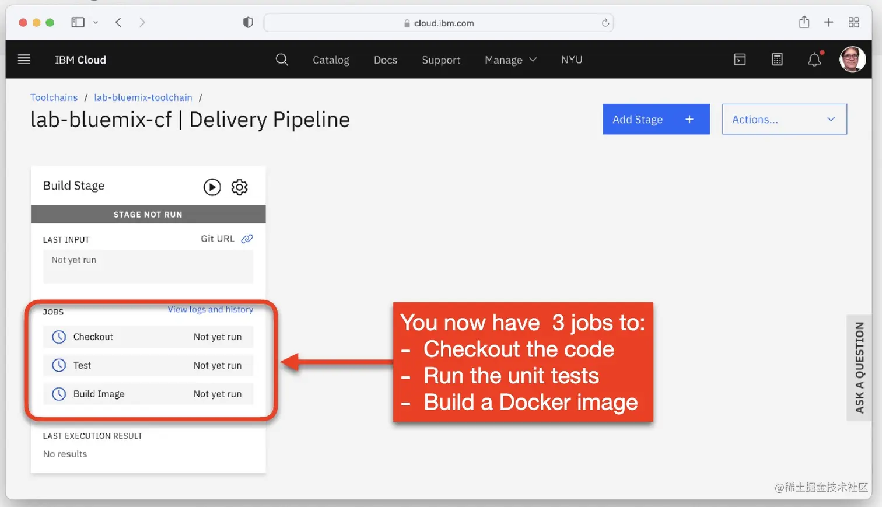Click the page title 'lab-bluemix-cf | Delivery Pipeline'
Screen dimensions: 882x507
point(190,120)
